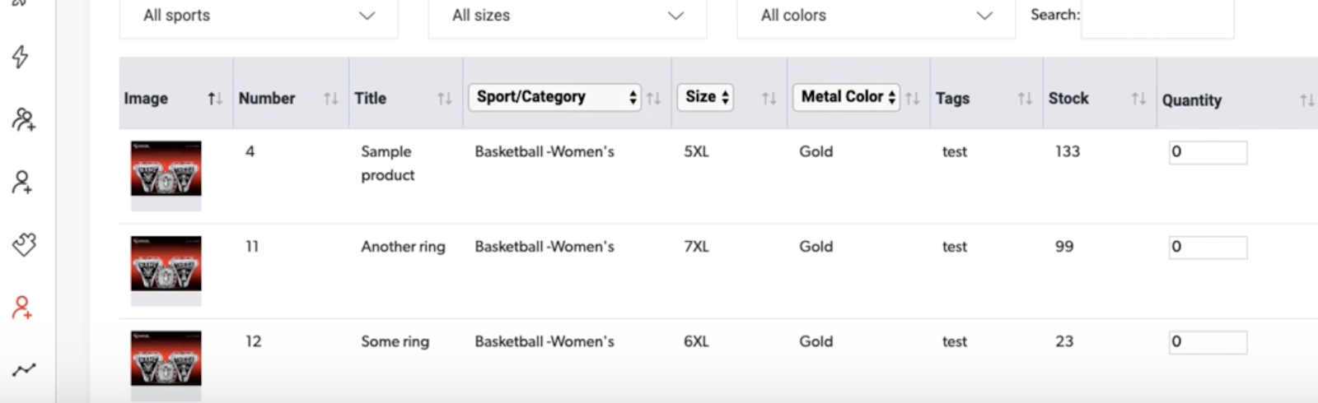The height and width of the screenshot is (403, 1318).
Task: Click quantity field for Sample product
Action: [1207, 152]
